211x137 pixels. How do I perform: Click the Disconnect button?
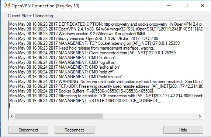click(28, 130)
